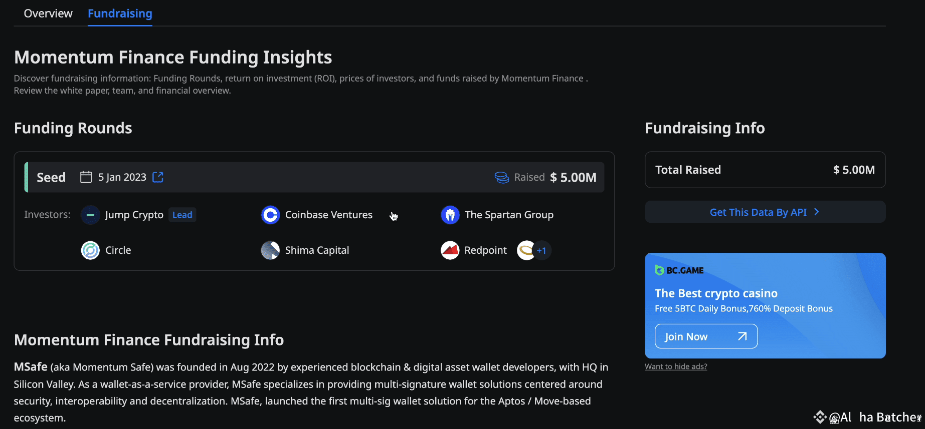
Task: Click the Fundraising Info heading
Action: coord(705,128)
